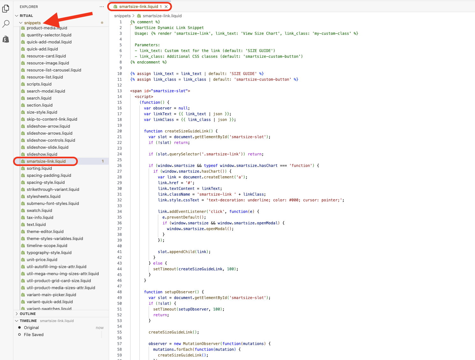Open slideshow.liquid from the file tree

click(42, 154)
